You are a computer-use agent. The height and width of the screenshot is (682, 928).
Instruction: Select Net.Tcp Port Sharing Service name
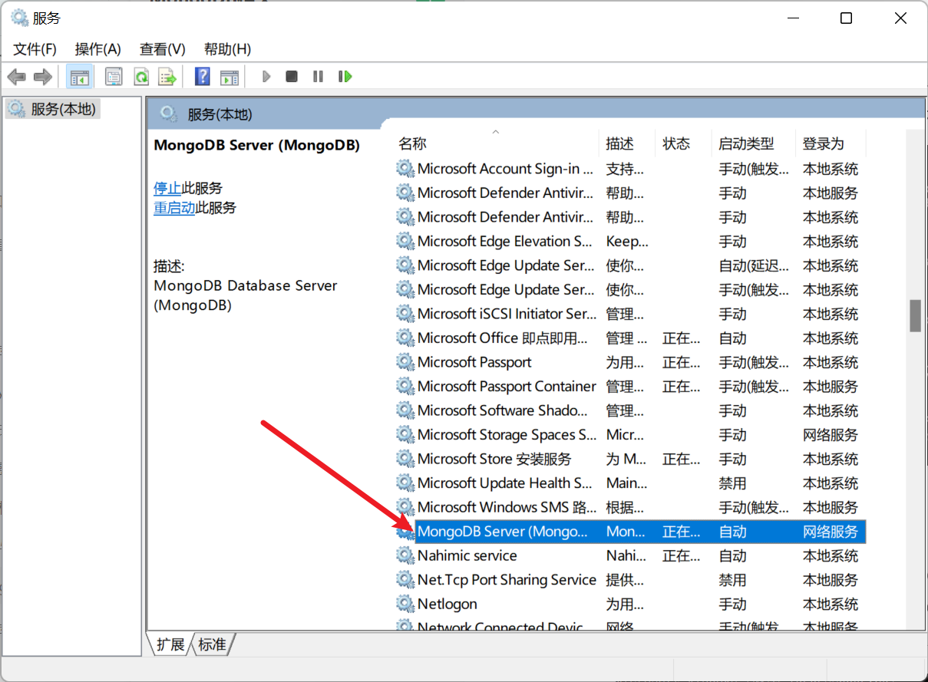(x=507, y=580)
